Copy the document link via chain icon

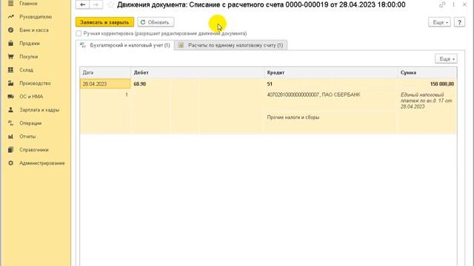[442, 4]
